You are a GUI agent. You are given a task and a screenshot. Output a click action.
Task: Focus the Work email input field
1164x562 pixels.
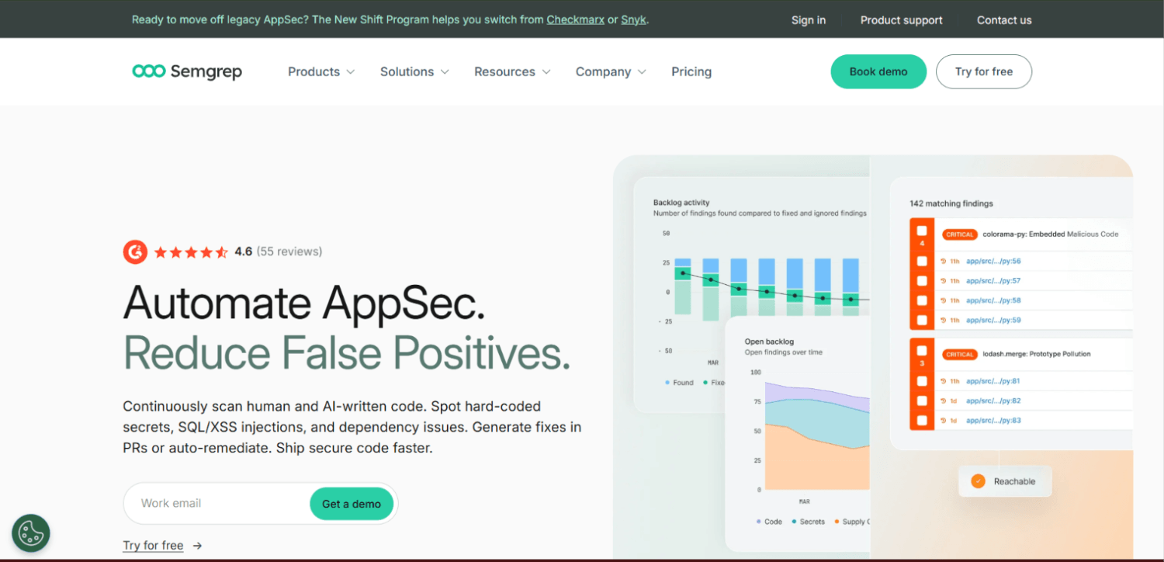point(217,504)
